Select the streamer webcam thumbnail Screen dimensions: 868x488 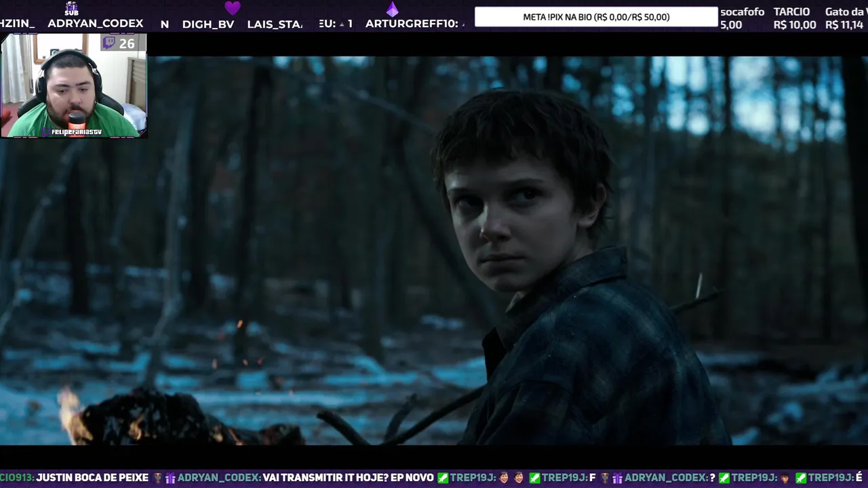click(x=73, y=85)
